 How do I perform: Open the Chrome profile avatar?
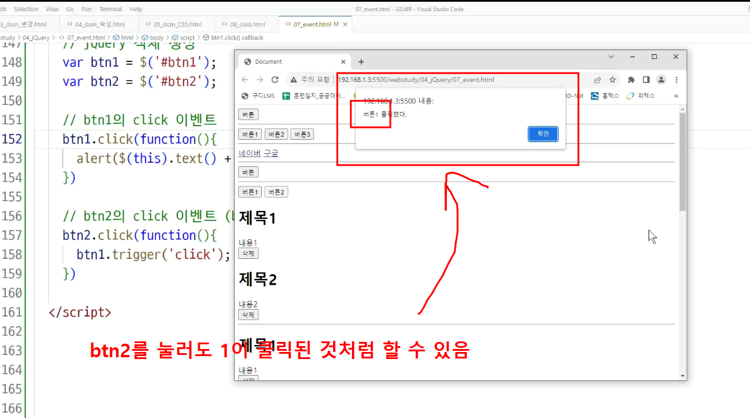tap(662, 80)
